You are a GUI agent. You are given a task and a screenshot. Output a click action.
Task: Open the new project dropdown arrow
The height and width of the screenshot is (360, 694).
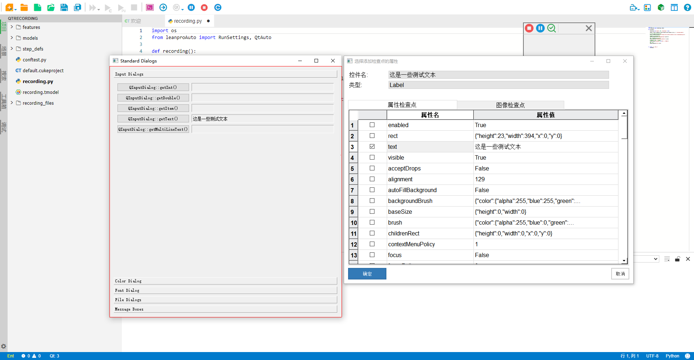(x=16, y=9)
